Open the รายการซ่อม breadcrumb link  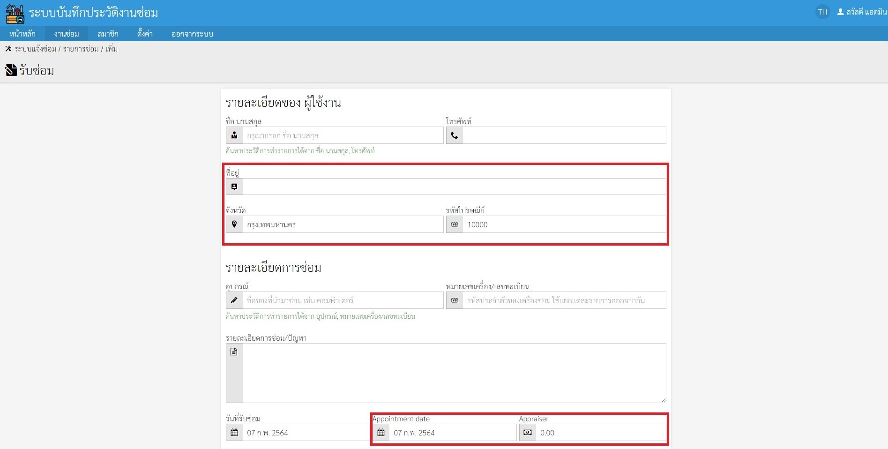81,49
